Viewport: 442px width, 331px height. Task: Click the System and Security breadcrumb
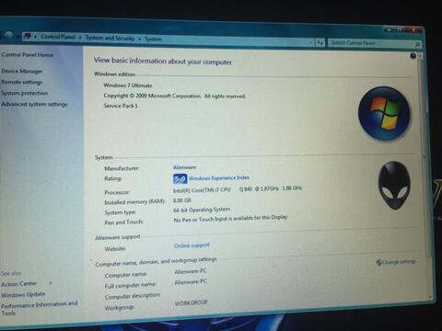tap(110, 39)
